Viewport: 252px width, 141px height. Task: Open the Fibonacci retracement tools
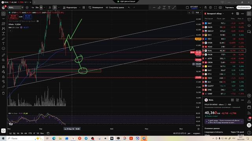coord(4,23)
